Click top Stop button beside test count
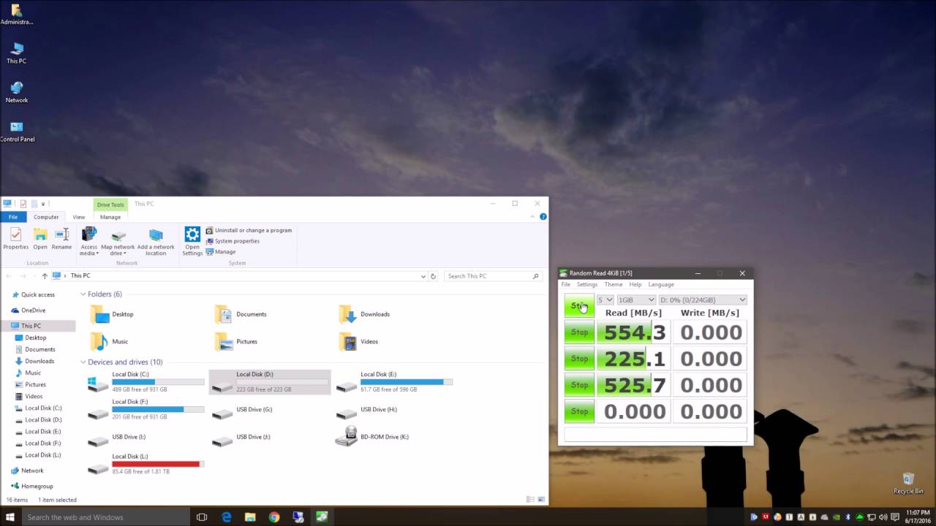 (x=579, y=305)
